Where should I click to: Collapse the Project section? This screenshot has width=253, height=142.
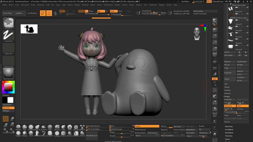[227, 97]
